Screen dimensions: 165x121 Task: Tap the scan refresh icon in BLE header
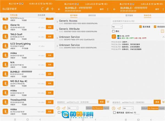(x=42, y=9)
